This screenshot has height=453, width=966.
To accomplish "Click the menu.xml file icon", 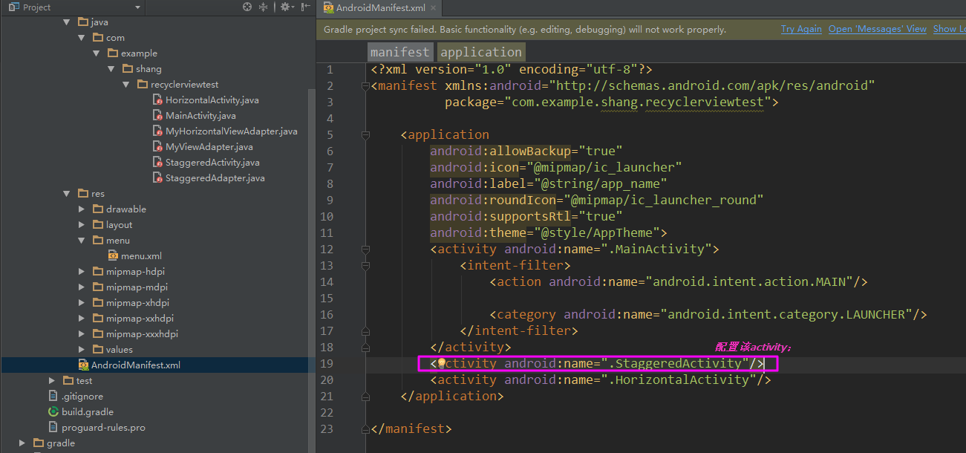I will 114,255.
